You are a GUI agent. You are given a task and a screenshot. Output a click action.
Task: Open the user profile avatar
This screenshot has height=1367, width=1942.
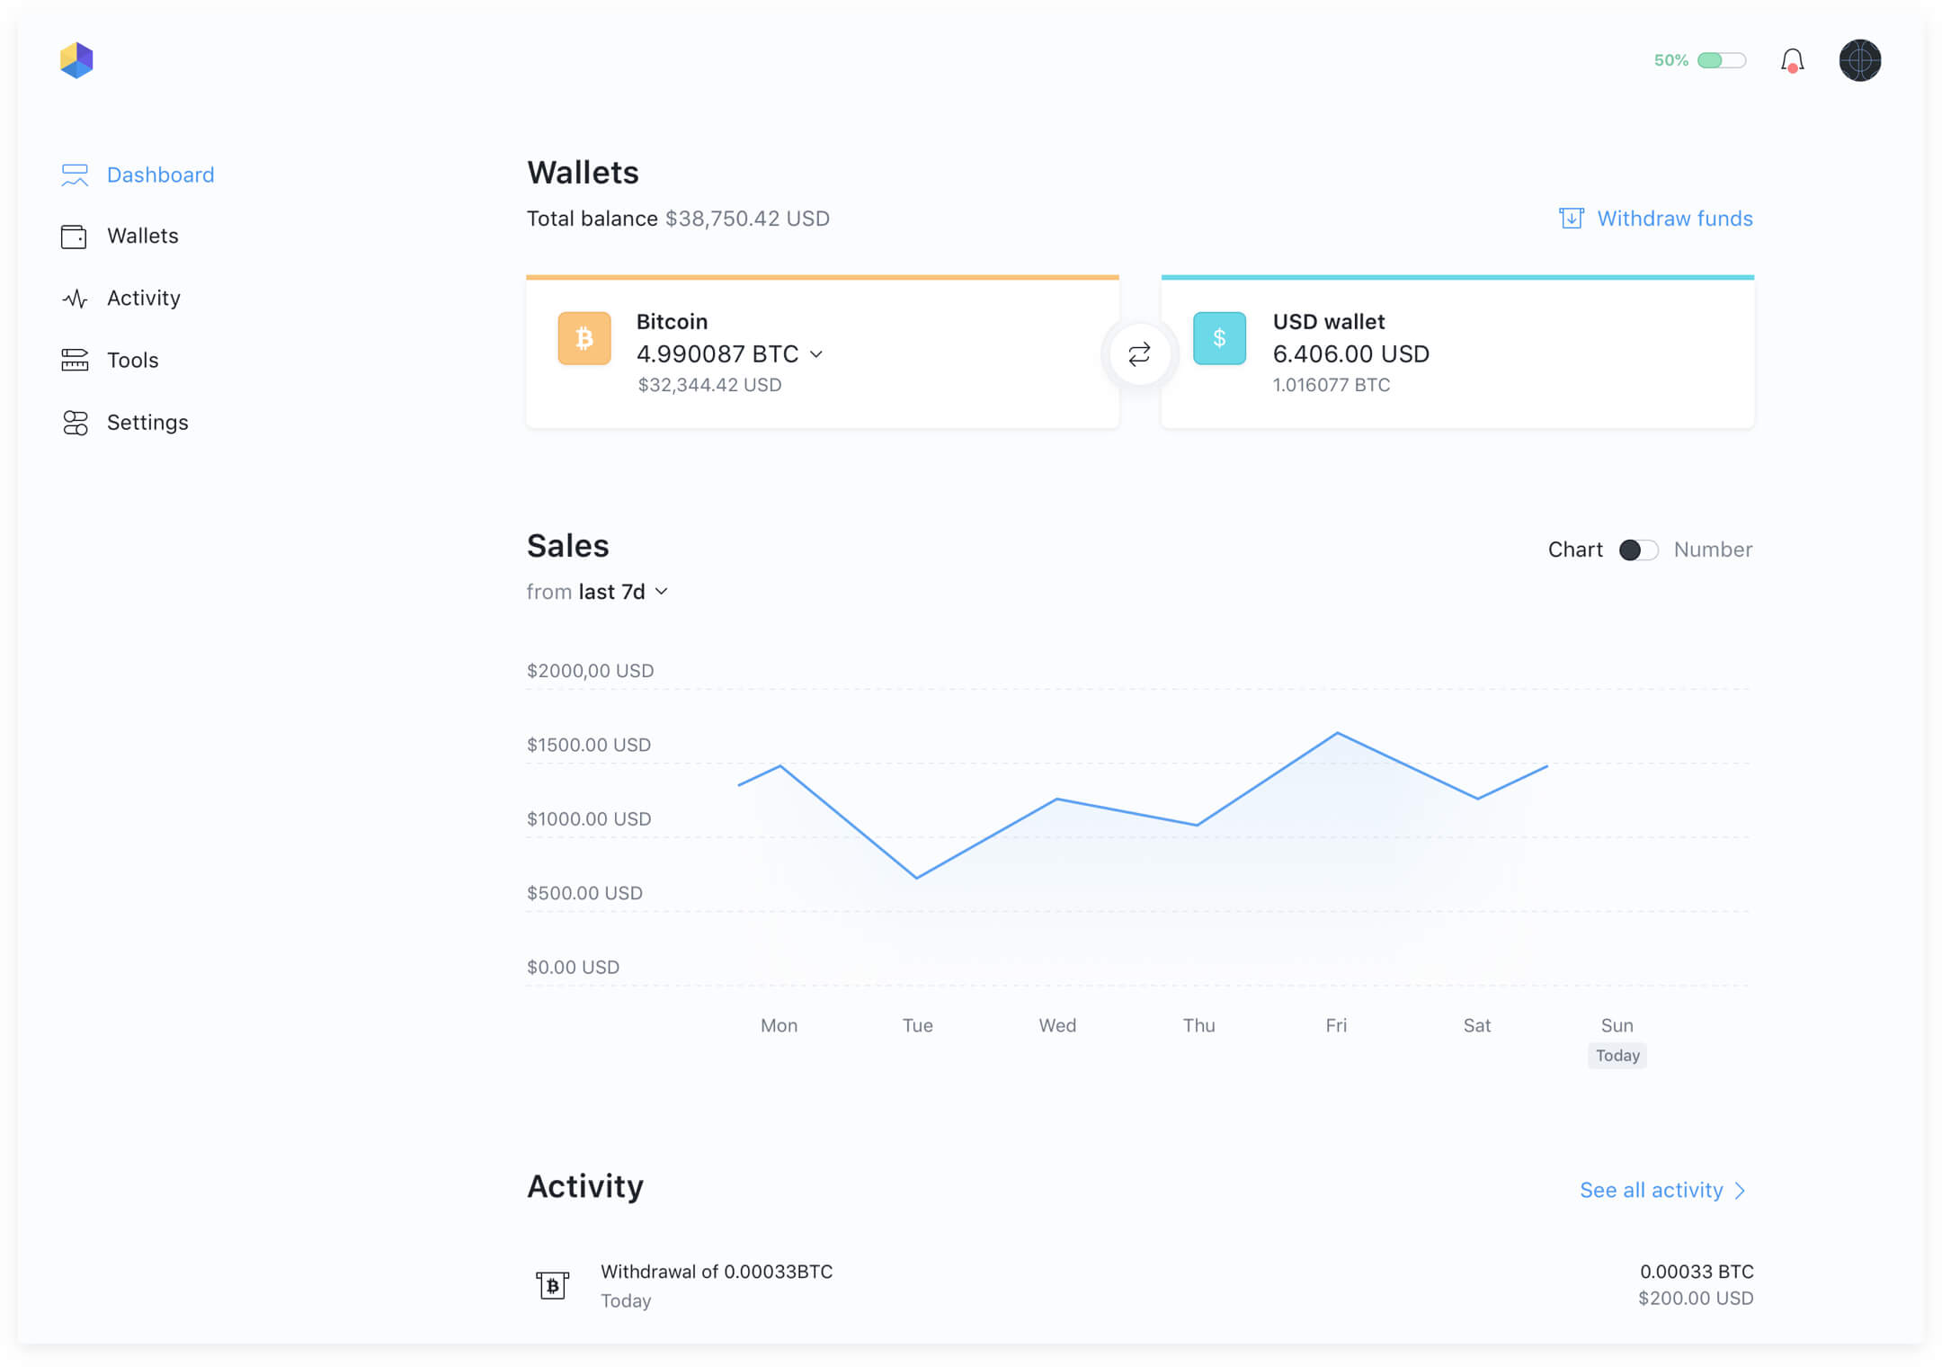pos(1859,60)
